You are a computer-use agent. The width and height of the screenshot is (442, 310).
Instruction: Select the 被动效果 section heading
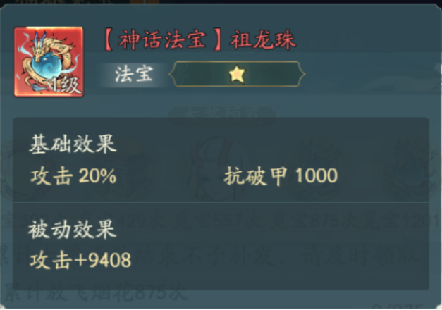tap(72, 230)
